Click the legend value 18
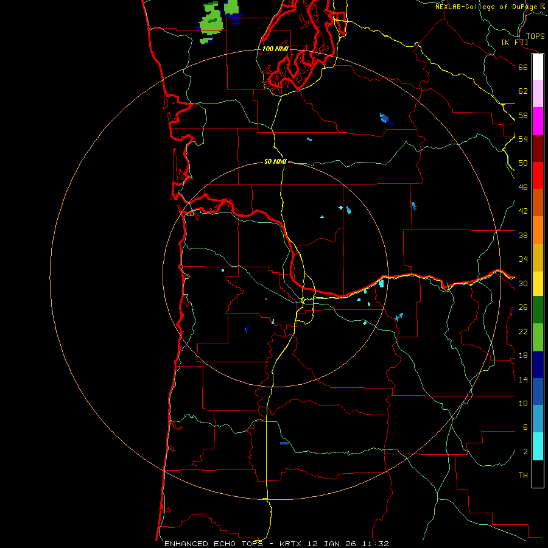Viewport: 548px width, 548px height. click(x=523, y=356)
